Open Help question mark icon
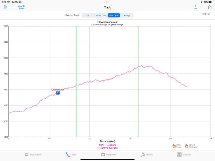The width and height of the screenshot is (215, 161). (196, 7)
